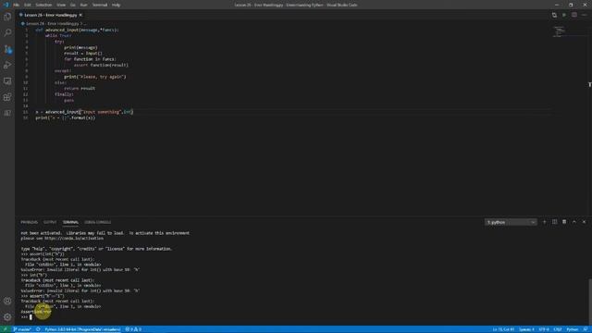Run Python file with the play icon

tap(564, 15)
